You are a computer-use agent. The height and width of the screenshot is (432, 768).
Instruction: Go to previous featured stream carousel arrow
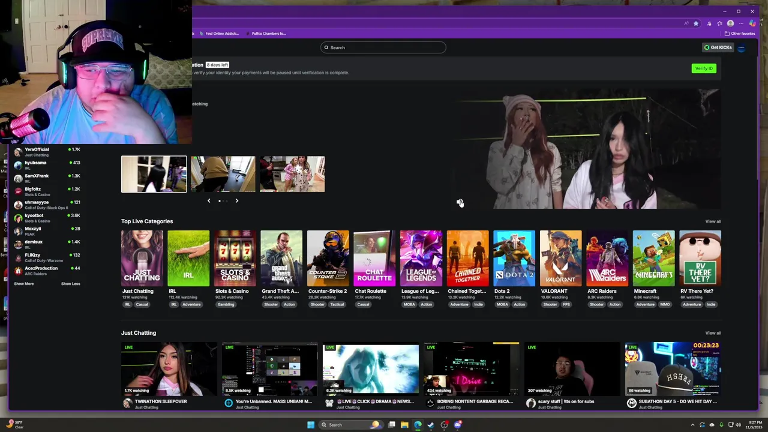pos(209,201)
